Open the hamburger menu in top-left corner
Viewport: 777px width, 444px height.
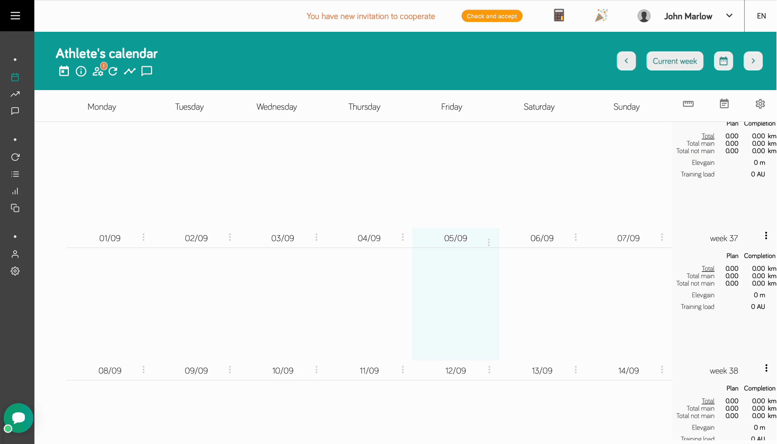coord(15,16)
